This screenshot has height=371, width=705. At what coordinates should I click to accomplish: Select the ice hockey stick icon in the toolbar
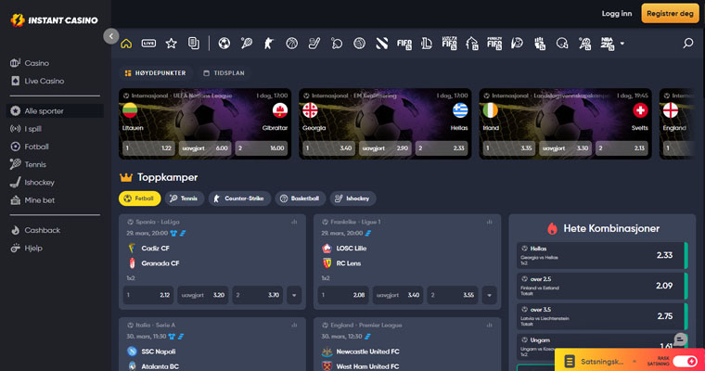tap(314, 44)
